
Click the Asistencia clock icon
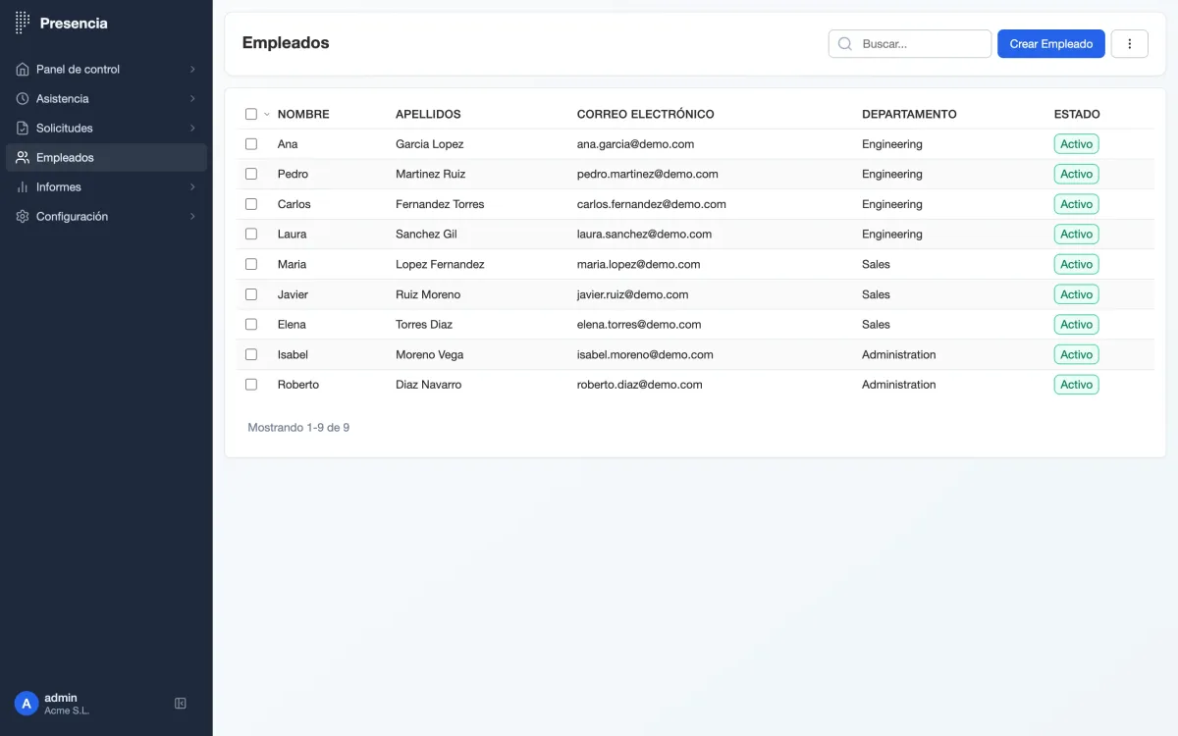[22, 98]
